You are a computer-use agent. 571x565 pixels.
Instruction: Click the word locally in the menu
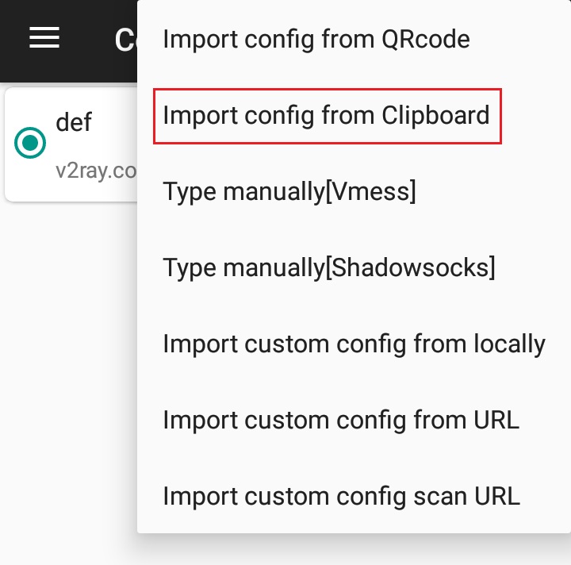coord(503,344)
